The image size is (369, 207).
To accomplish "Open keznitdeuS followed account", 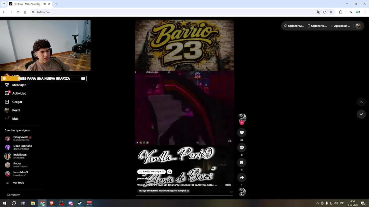I will point(16,174).
